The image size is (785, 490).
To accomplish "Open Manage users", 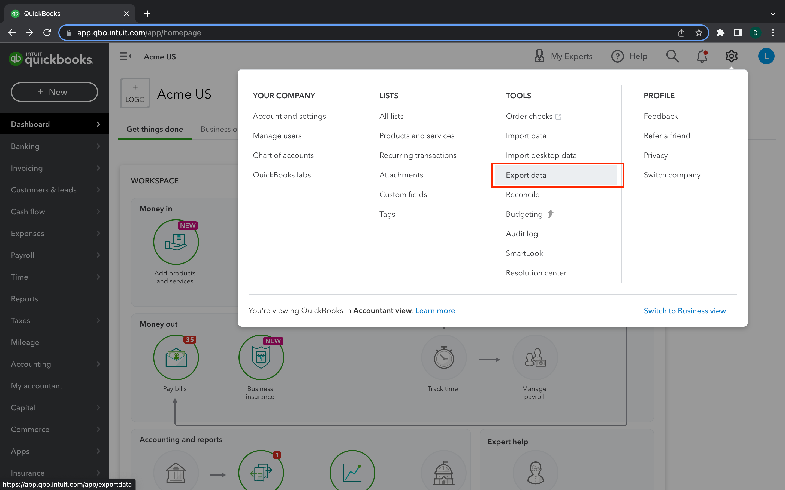I will (277, 136).
